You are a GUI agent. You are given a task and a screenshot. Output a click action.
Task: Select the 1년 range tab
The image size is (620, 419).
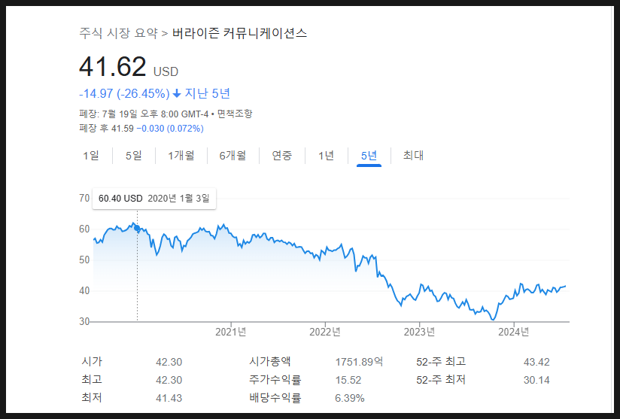point(327,156)
